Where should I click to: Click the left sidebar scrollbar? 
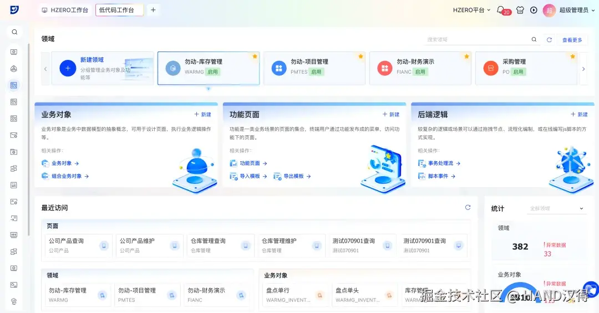[x=29, y=139]
